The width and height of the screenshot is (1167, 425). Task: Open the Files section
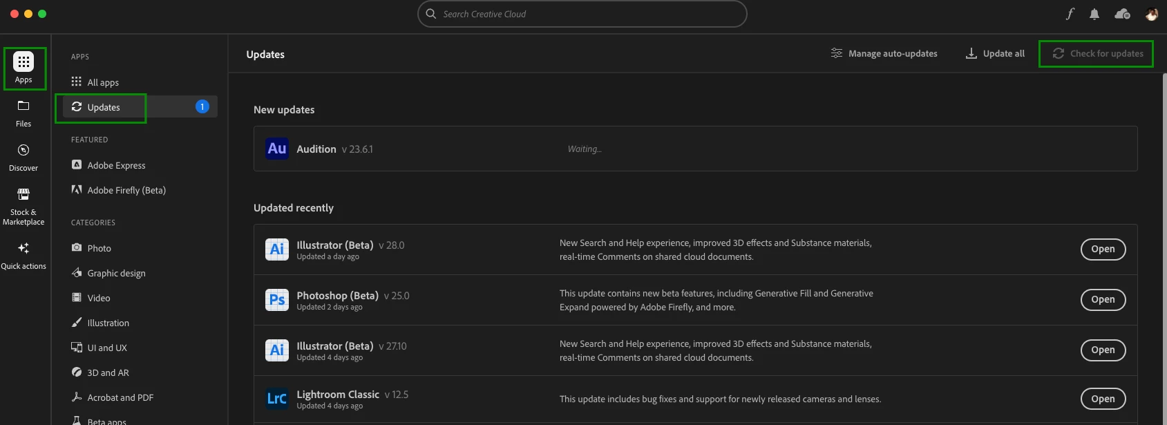pos(23,113)
